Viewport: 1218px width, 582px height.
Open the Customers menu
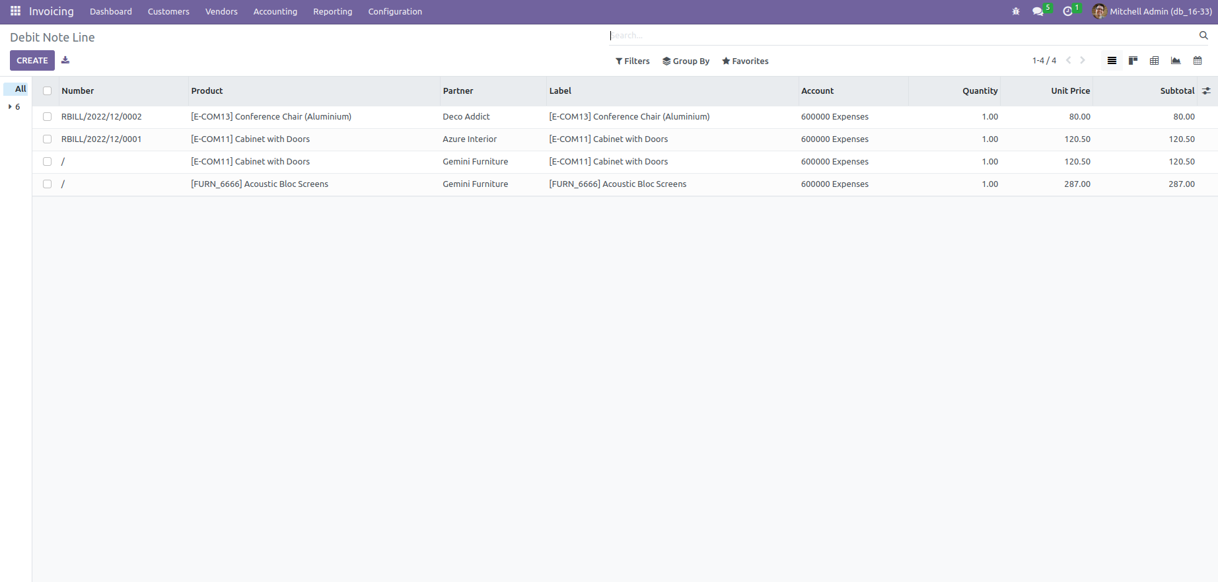click(x=168, y=12)
